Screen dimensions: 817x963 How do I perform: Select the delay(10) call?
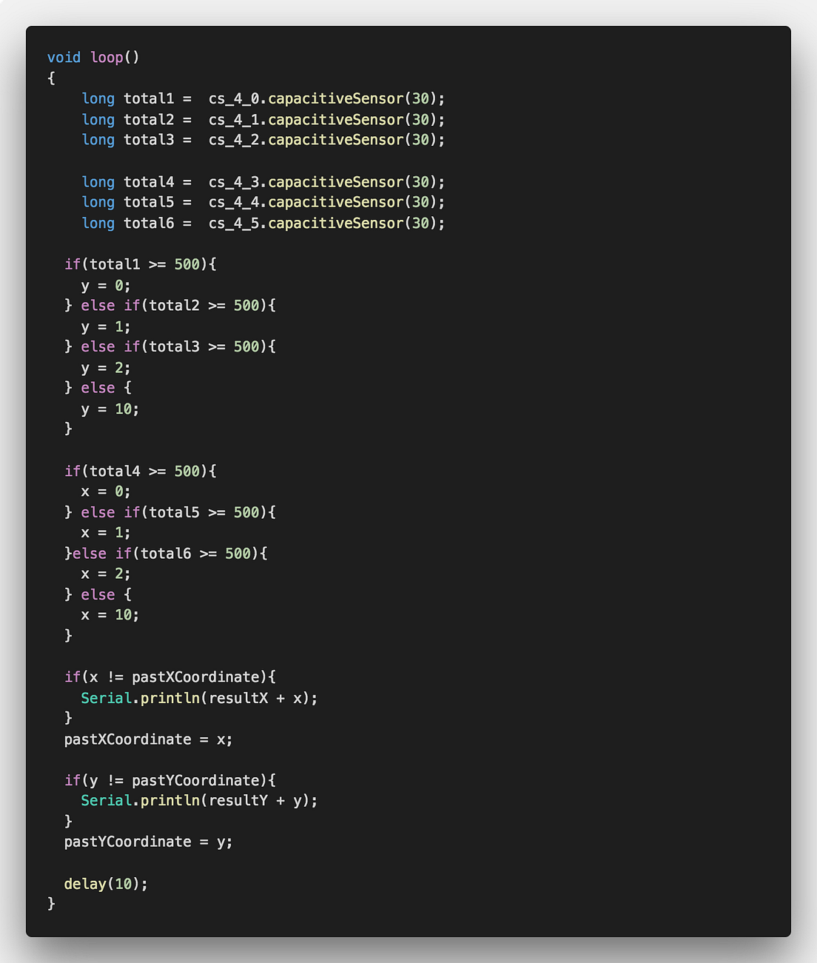[104, 883]
